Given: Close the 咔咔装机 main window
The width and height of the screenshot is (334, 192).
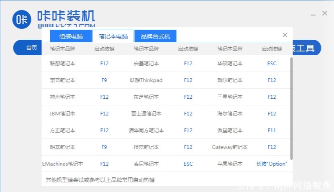Looking at the screenshot, I should coord(325,13).
